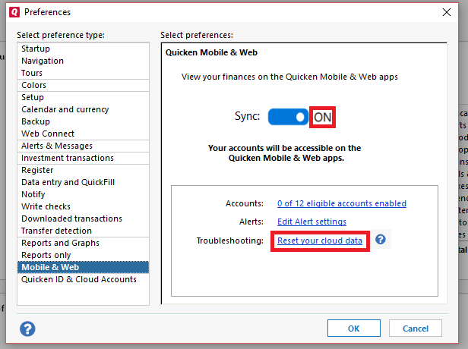468x349 pixels.
Task: Open help via the bottom-left question mark icon
Action: pyautogui.click(x=27, y=329)
